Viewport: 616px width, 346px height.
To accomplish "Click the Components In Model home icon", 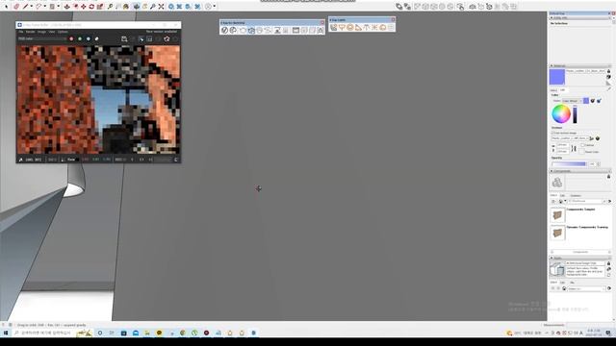I will coord(560,201).
